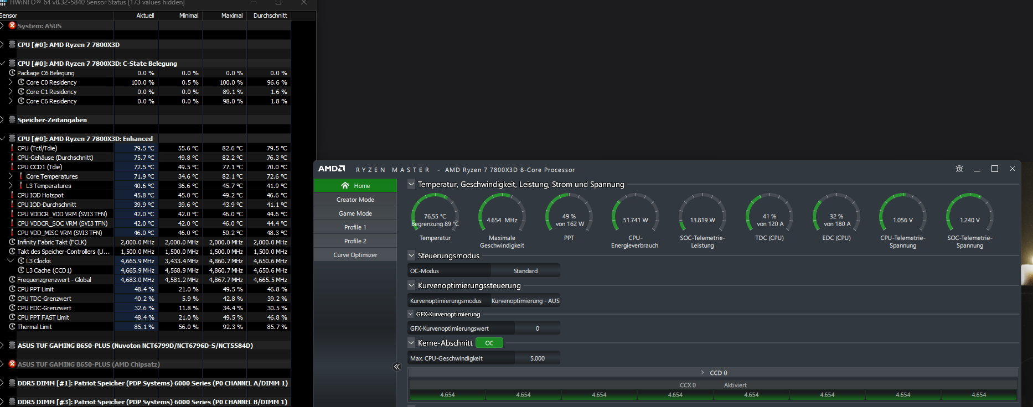Screen dimensions: 1033x407
Task: Click first core 4.654 bar in CCX 0
Action: pyautogui.click(x=447, y=395)
